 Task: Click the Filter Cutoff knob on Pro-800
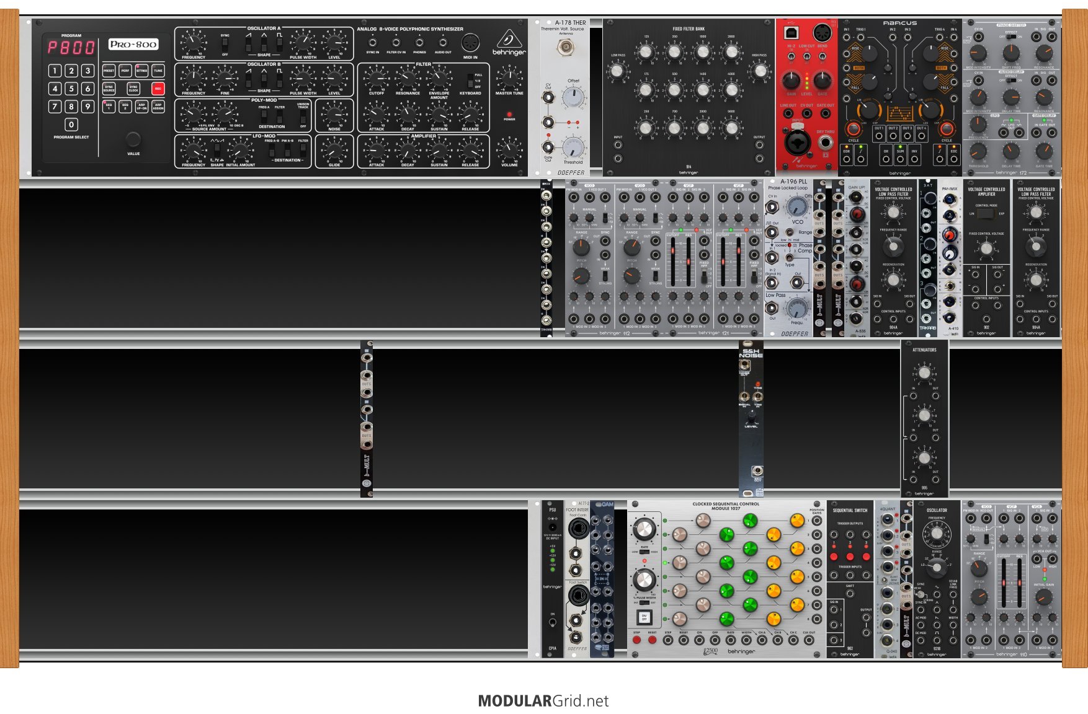[377, 78]
